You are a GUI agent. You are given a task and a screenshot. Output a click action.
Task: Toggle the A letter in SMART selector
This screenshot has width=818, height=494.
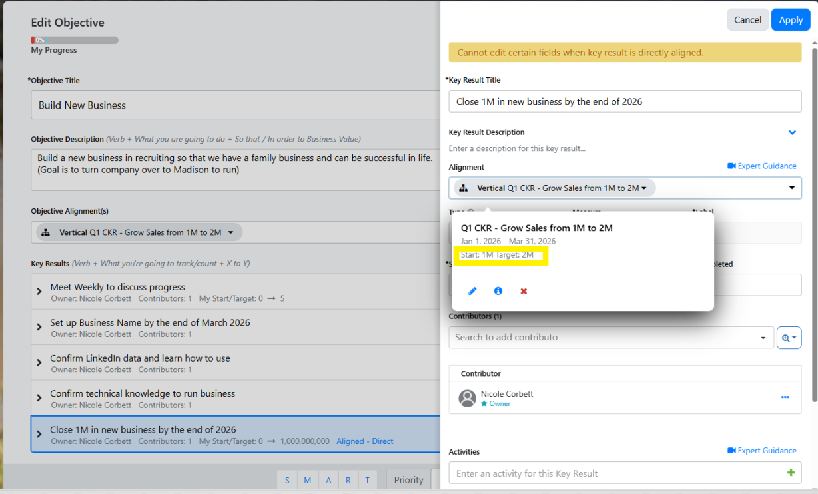tap(328, 480)
